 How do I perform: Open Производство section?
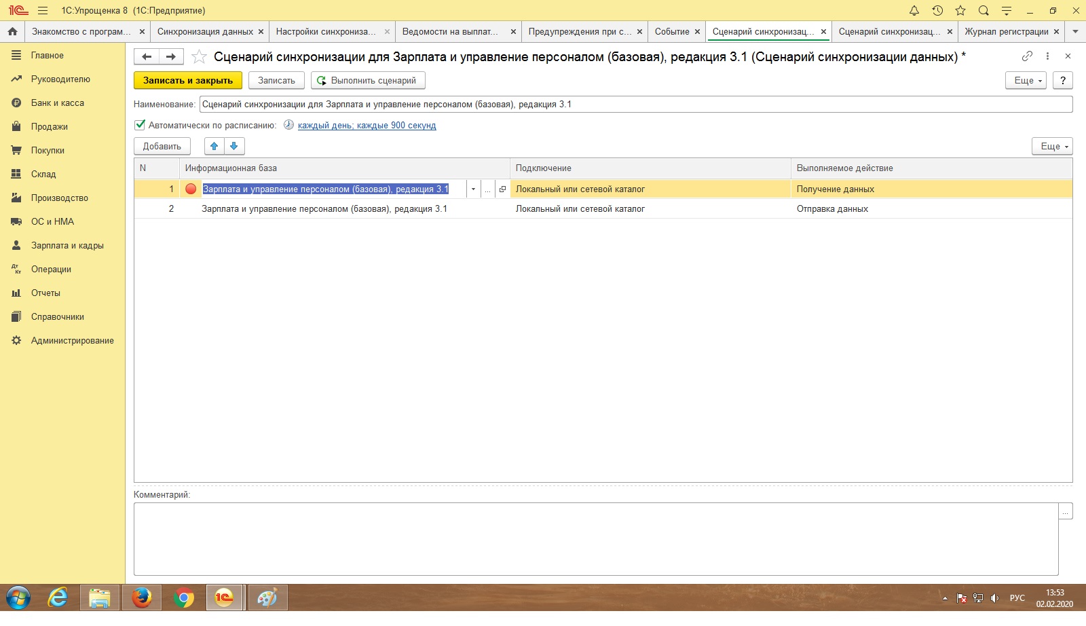pyautogui.click(x=60, y=198)
